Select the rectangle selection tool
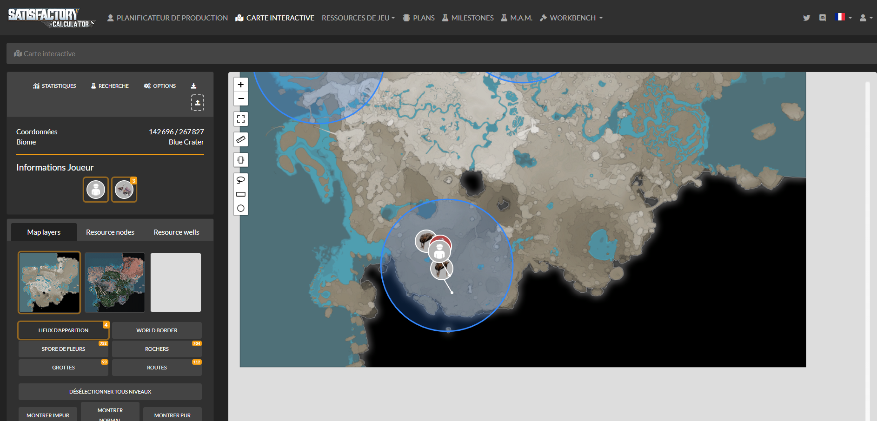 (x=241, y=194)
